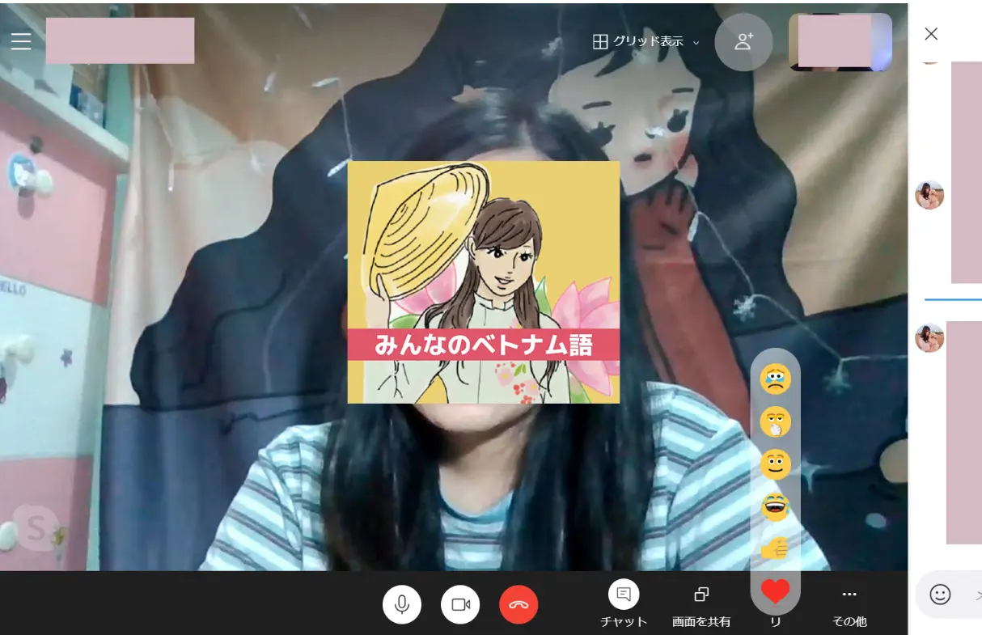
Task: Click the upper chat sender avatar
Action: point(929,195)
